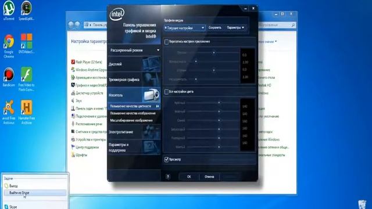
Task: Click the Control Panel search field
Action: 277,25
